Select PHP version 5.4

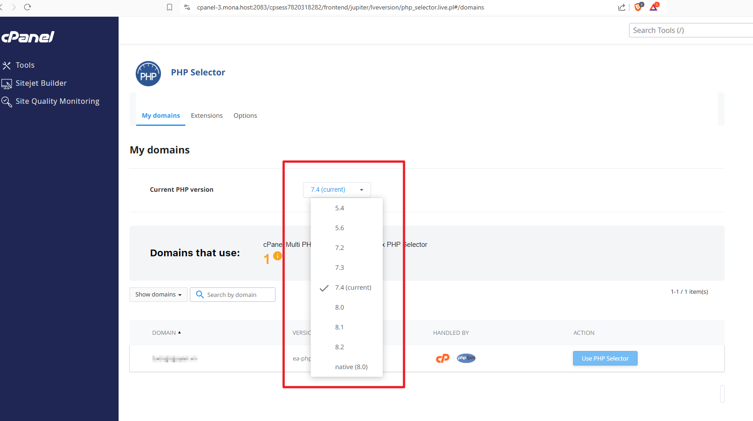[347, 208]
